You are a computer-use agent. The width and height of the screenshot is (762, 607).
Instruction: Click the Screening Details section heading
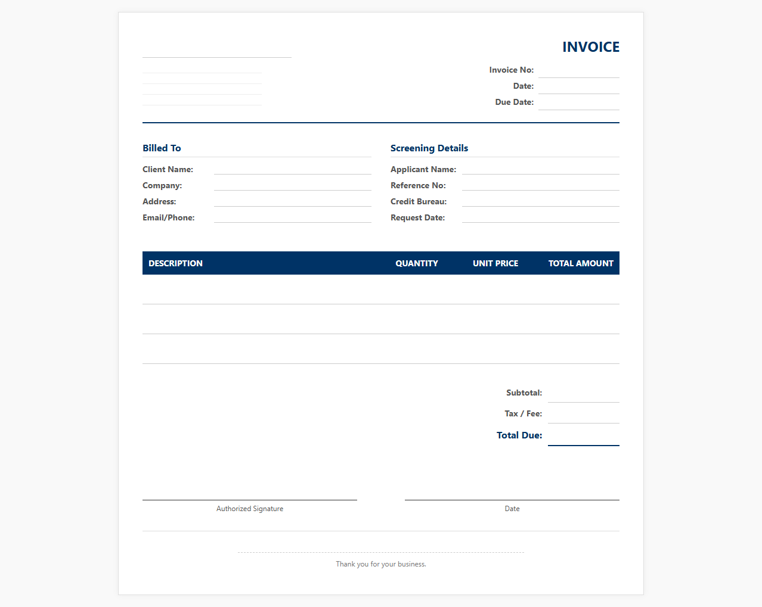429,148
